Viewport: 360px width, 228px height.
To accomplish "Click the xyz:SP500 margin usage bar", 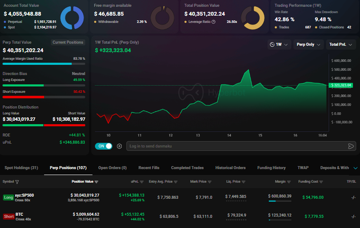I will point(280,201).
